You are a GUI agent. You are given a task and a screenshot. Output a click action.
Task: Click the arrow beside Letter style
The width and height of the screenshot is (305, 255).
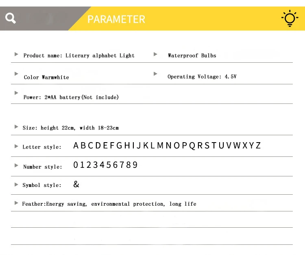[x=16, y=146]
